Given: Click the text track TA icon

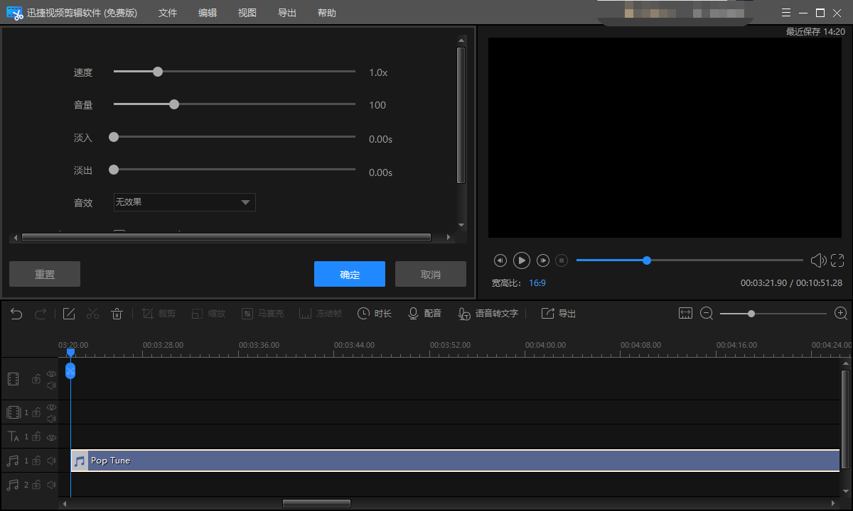Looking at the screenshot, I should click(14, 436).
